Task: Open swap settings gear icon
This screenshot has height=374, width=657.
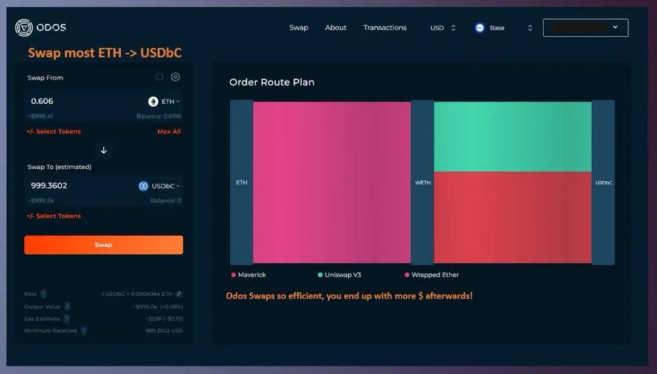Action: (x=175, y=77)
